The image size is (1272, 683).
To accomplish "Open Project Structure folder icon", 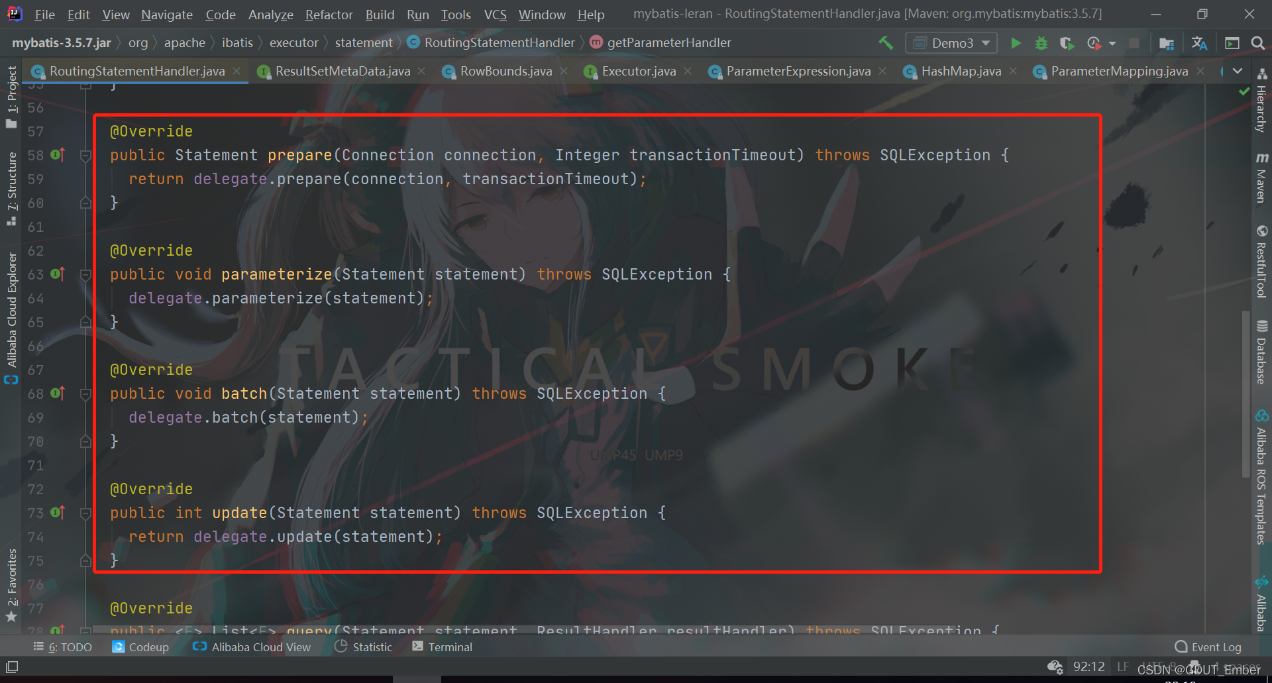I will [x=1167, y=43].
